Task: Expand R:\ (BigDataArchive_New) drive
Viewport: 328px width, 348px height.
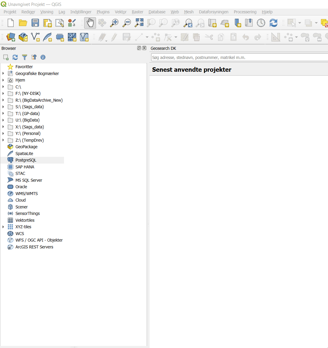Action: click(x=3, y=100)
